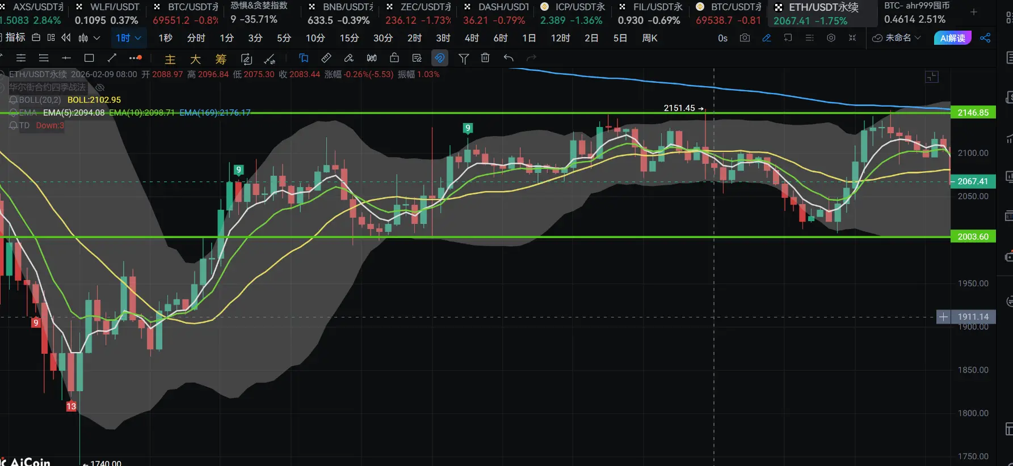Select the horizontal line segment tool

click(66, 58)
